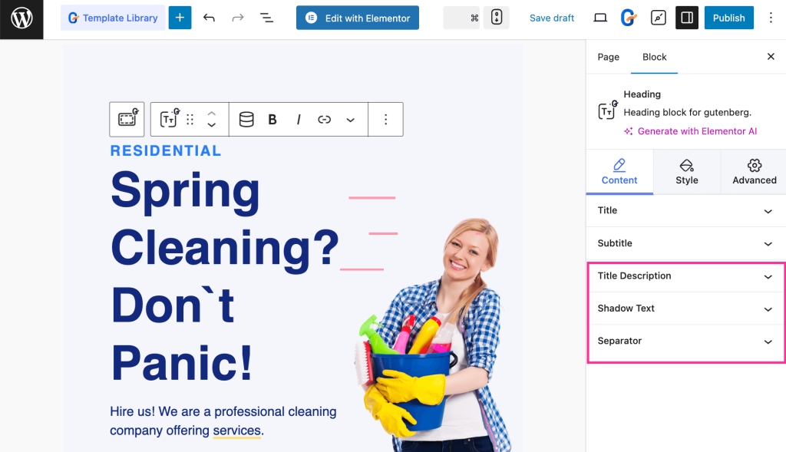
Task: Apply italic formatting to the heading
Action: (x=298, y=119)
